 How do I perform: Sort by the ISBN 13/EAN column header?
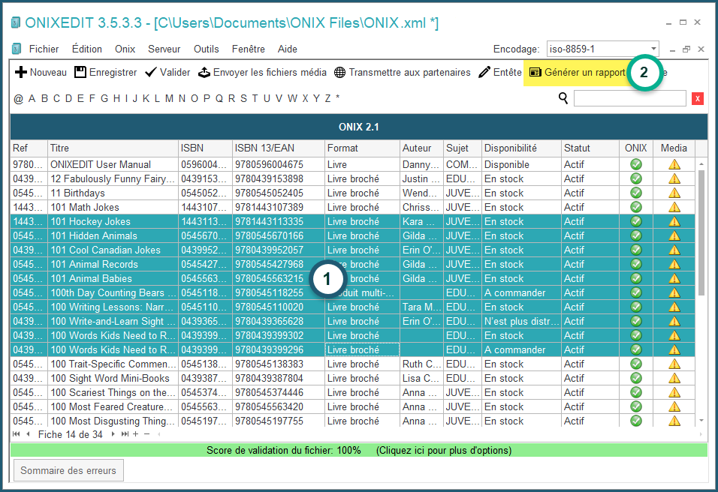pyautogui.click(x=279, y=148)
